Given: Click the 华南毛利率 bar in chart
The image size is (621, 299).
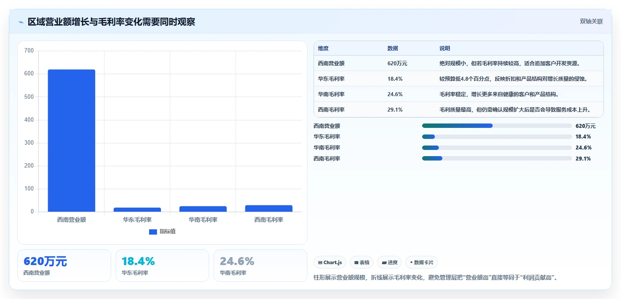Looking at the screenshot, I should click(203, 209).
